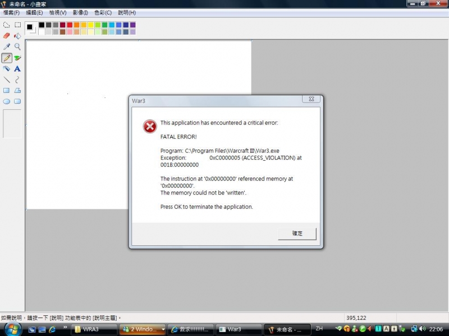Switch to the War3 taskbar button

tap(239, 329)
